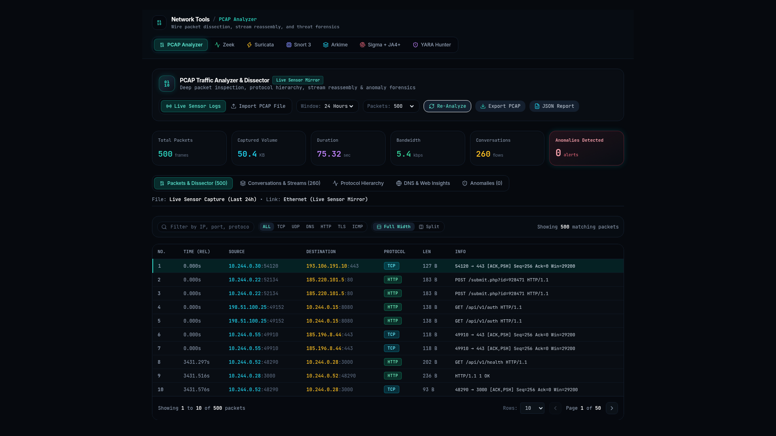Select the PCAP Analyzer tab
The width and height of the screenshot is (776, 436).
pos(181,45)
